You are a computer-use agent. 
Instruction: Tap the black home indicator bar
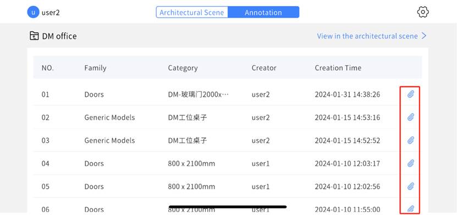(x=228, y=207)
